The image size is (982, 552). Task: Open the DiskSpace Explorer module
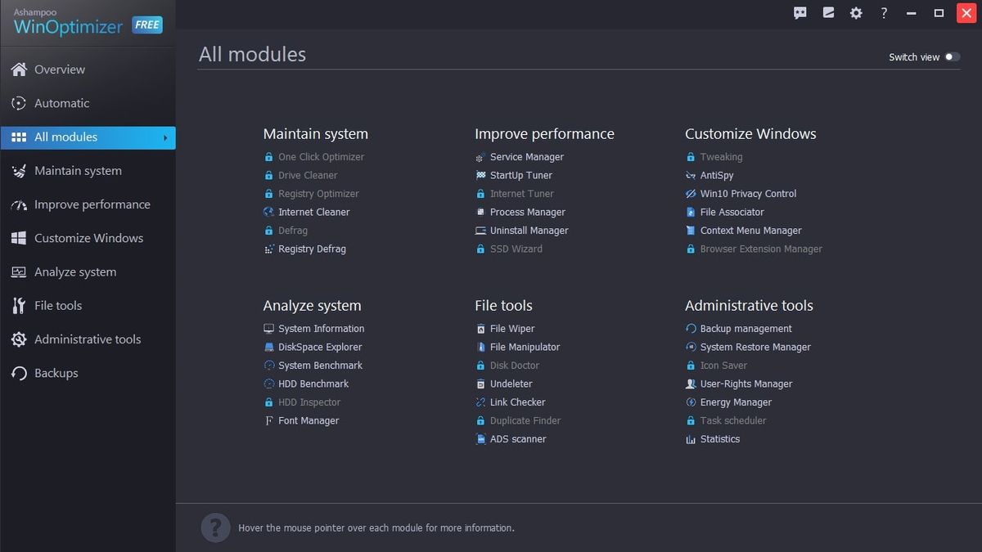pos(319,347)
